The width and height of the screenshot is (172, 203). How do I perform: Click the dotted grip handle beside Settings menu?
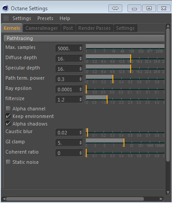pyautogui.click(x=6, y=18)
